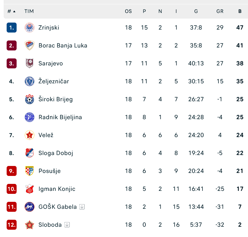Viewport: 248px width, 237px height.
Task: Click the blue position 1 badge
Action: pyautogui.click(x=12, y=28)
